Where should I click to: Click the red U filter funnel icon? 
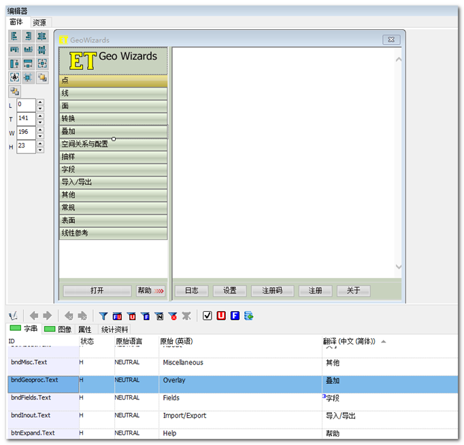(131, 316)
